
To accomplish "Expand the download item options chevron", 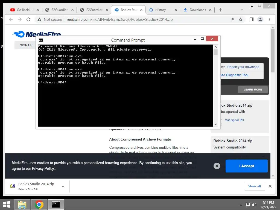I will (63, 186).
